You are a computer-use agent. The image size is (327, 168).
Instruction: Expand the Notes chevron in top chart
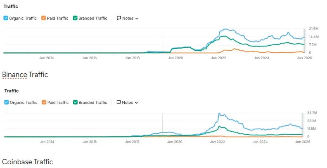[x=137, y=19]
